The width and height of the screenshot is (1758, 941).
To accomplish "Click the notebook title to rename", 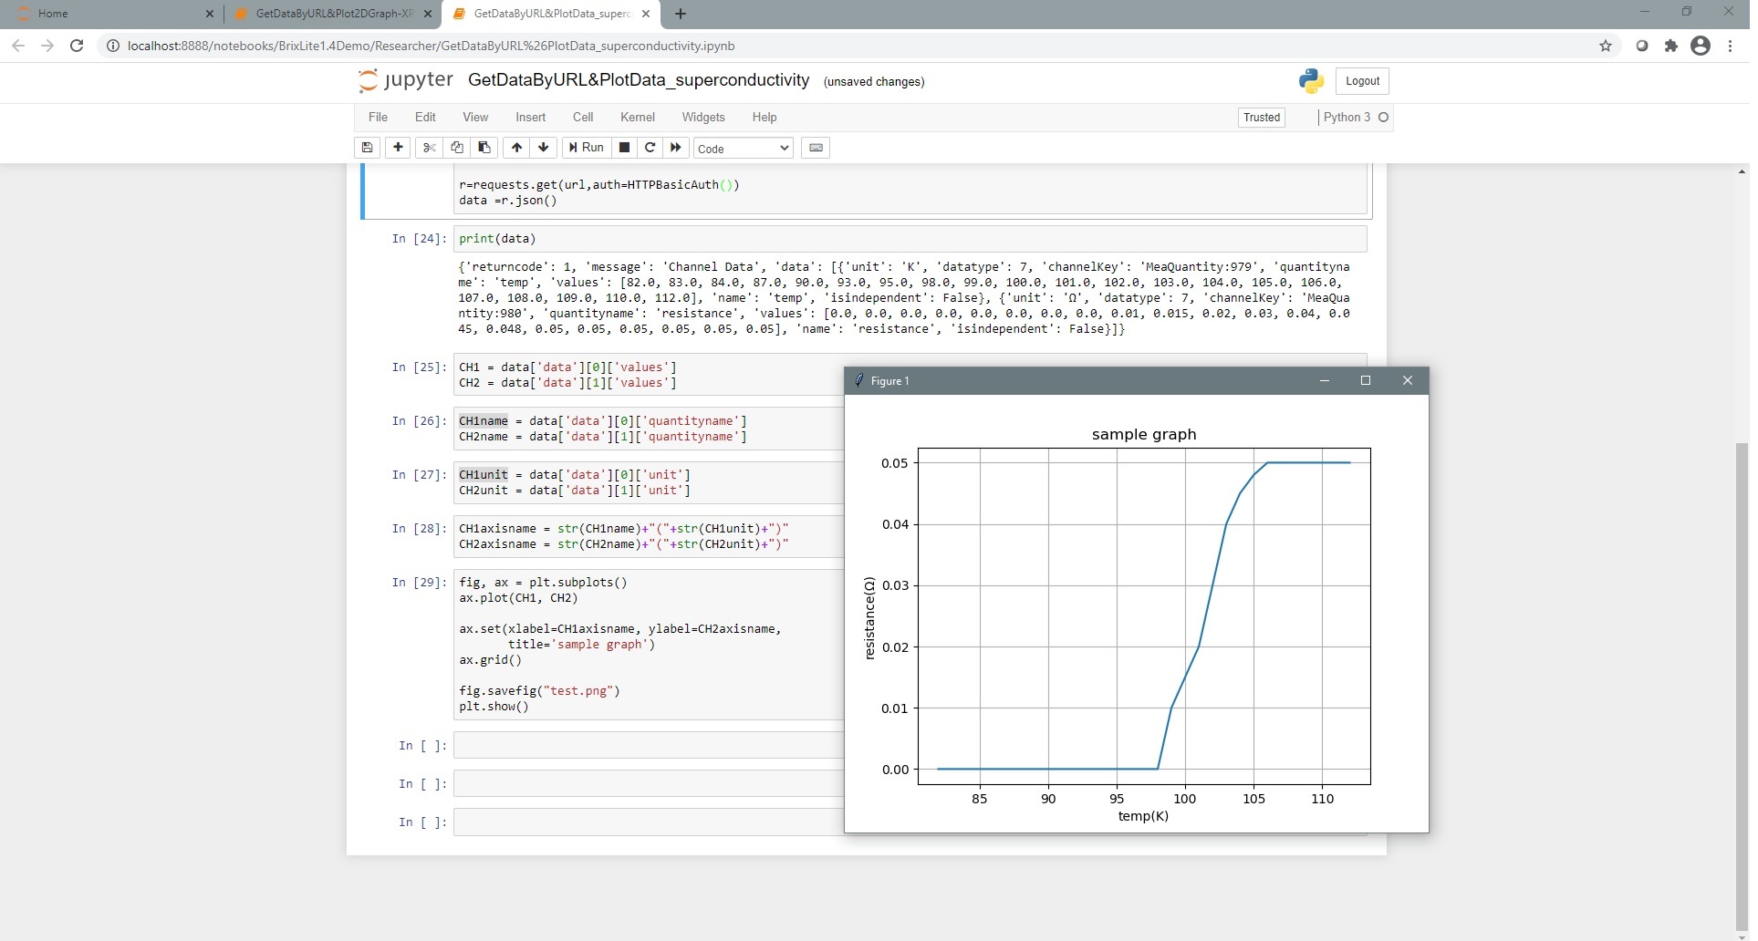I will click(x=639, y=80).
